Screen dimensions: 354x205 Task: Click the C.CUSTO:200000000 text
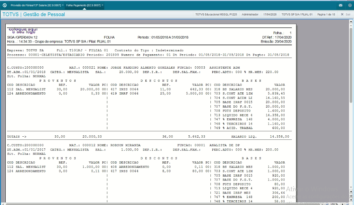(x=25, y=145)
